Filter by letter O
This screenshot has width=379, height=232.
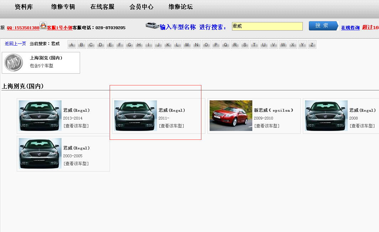[206, 45]
